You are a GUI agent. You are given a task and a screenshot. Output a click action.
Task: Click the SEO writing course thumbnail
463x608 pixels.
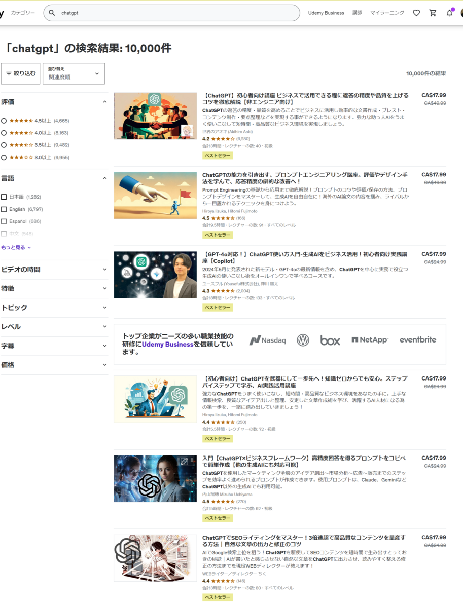coord(155,558)
